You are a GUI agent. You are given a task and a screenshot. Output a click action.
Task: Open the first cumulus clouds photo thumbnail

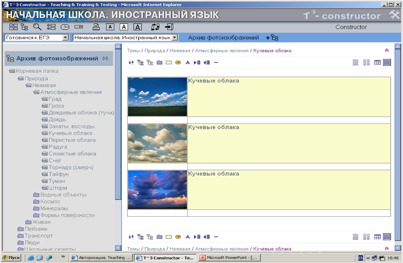(x=157, y=97)
